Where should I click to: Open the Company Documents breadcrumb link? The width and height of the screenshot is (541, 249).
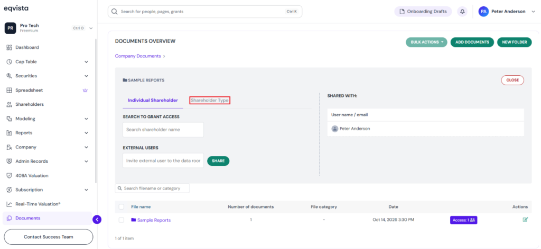[138, 56]
